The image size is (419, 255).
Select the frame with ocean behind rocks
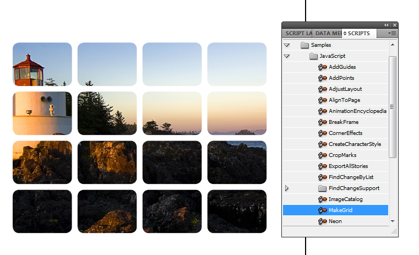pos(237,162)
